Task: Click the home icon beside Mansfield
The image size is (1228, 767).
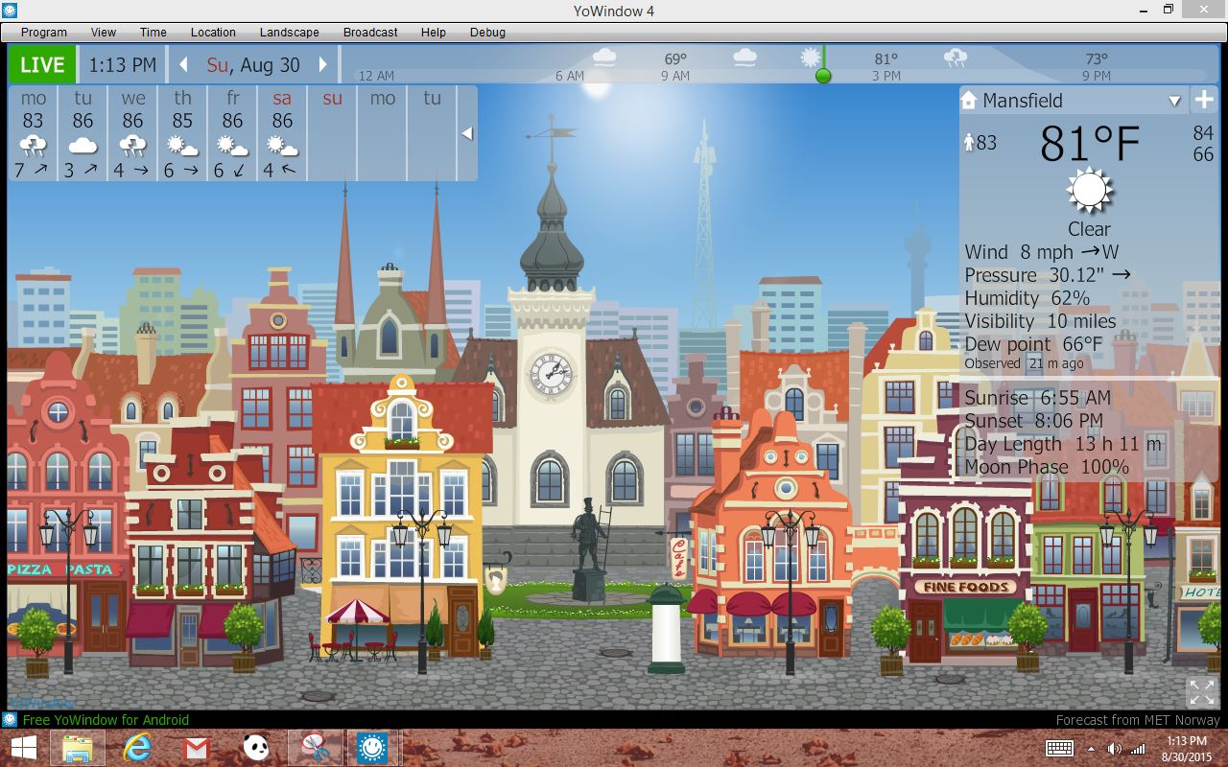Action: coord(969,101)
